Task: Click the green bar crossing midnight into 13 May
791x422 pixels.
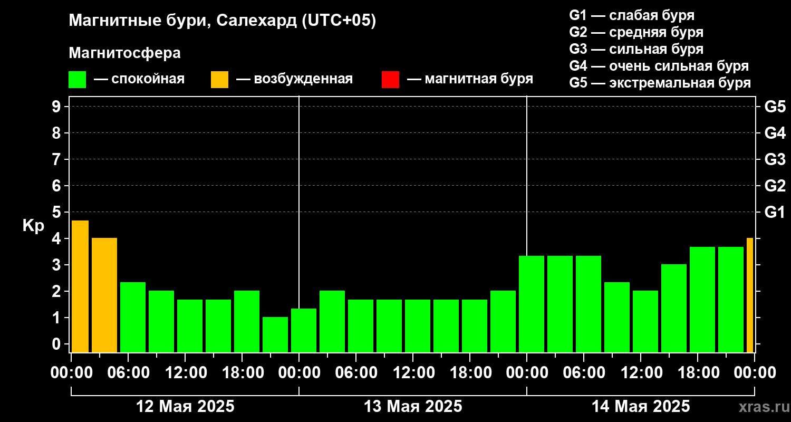Action: tap(304, 330)
